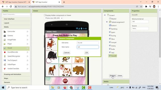Image resolution: width=161 pixels, height=90 pixels.
Task: Reload the App Inventor page
Action: click(11, 6)
